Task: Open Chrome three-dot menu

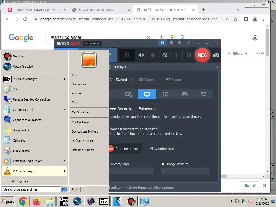Action: coord(264,19)
